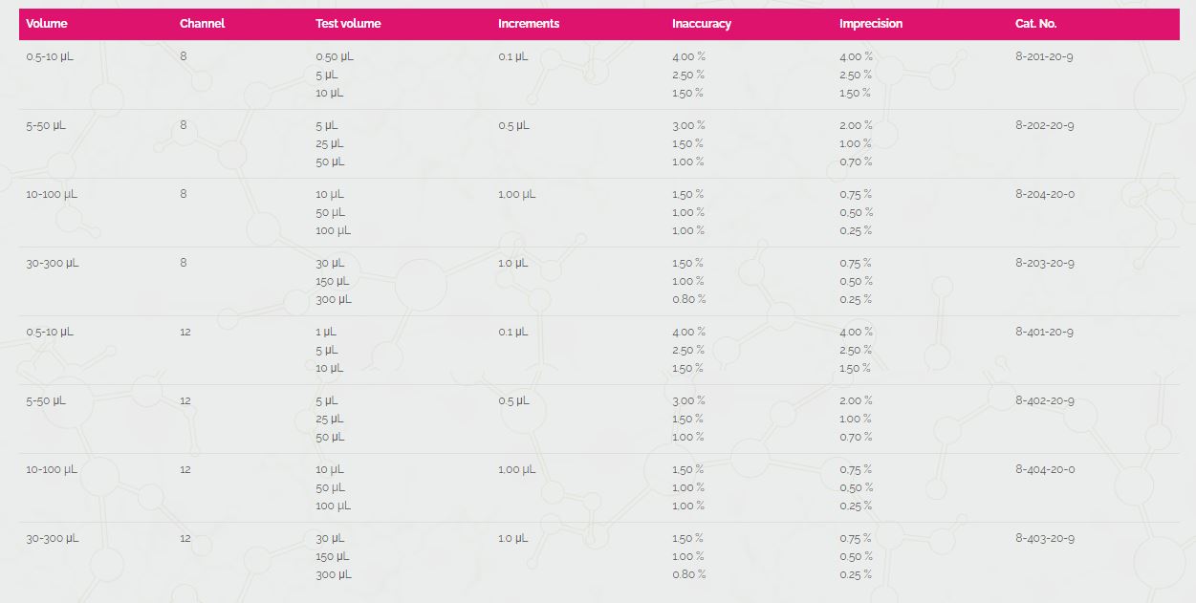Click the Cat. No. column header
Screen dimensions: 1196x603
1036,24
